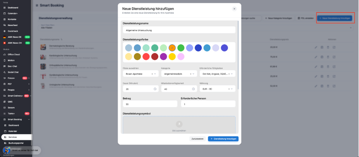Click the top Neue Dienstleistung hinzufügen button
The height and width of the screenshot is (157, 359).
point(335,18)
